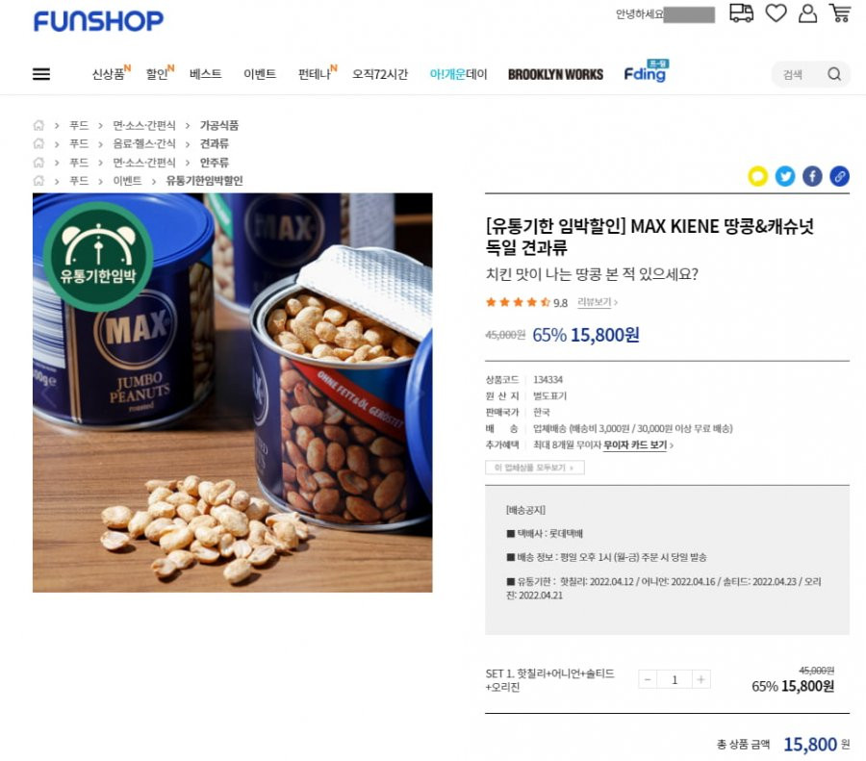Screen dimensions: 866x761
Task: Increase quantity with plus button
Action: (x=700, y=679)
